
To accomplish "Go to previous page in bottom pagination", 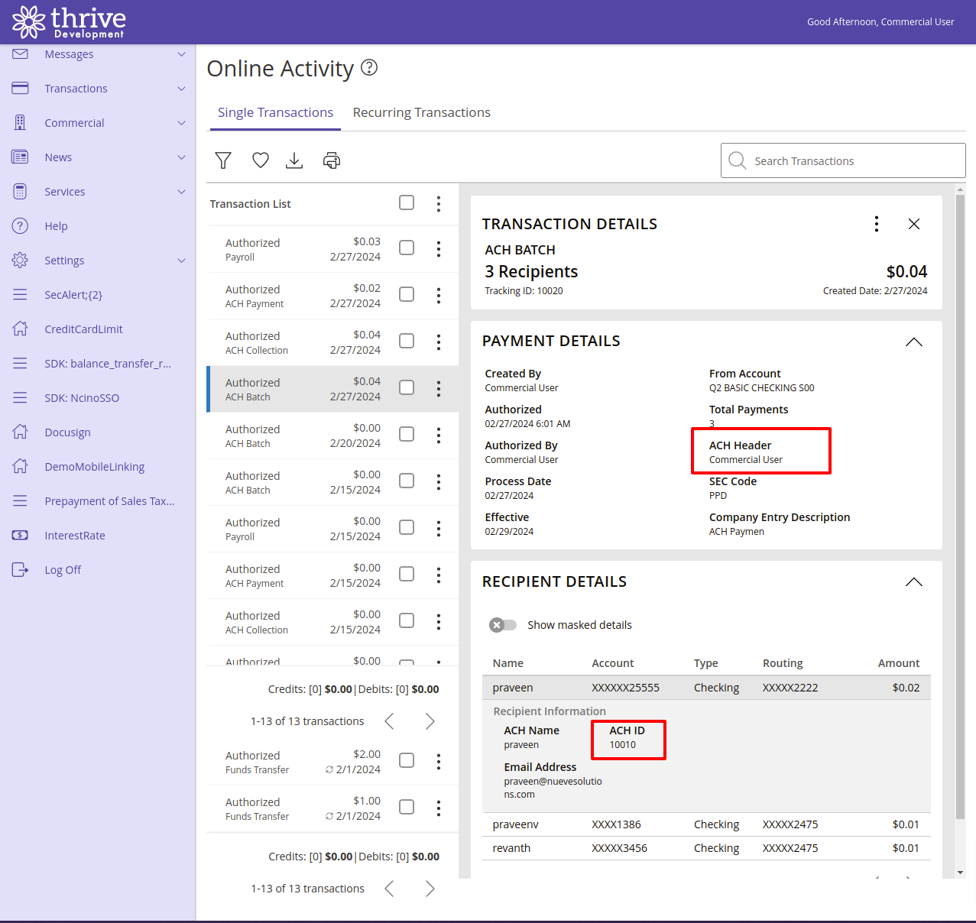I will [x=390, y=889].
